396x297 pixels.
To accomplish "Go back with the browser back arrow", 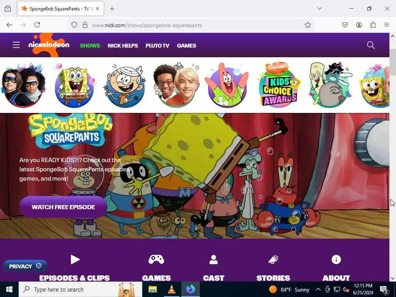I will pos(9,25).
